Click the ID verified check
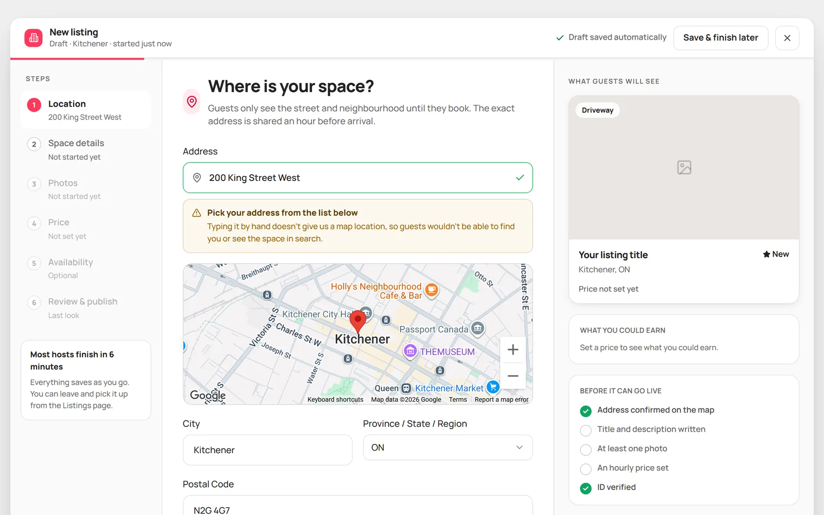 tap(586, 488)
